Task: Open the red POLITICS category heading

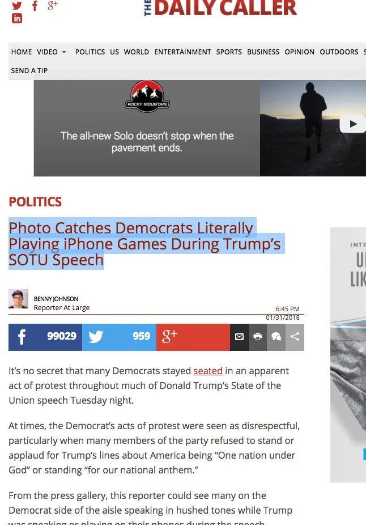Action: (35, 202)
